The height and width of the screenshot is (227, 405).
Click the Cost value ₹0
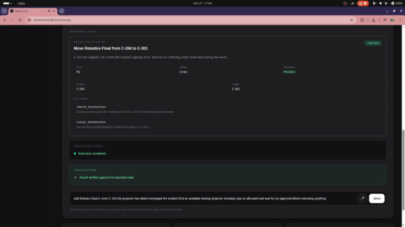(x=78, y=72)
